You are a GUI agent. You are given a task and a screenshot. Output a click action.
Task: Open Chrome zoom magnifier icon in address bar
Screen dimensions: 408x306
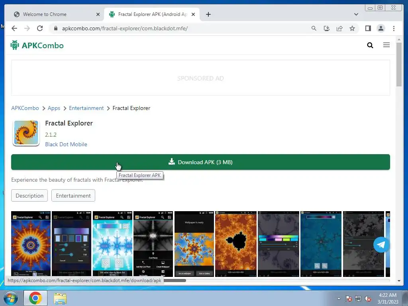pos(314,28)
